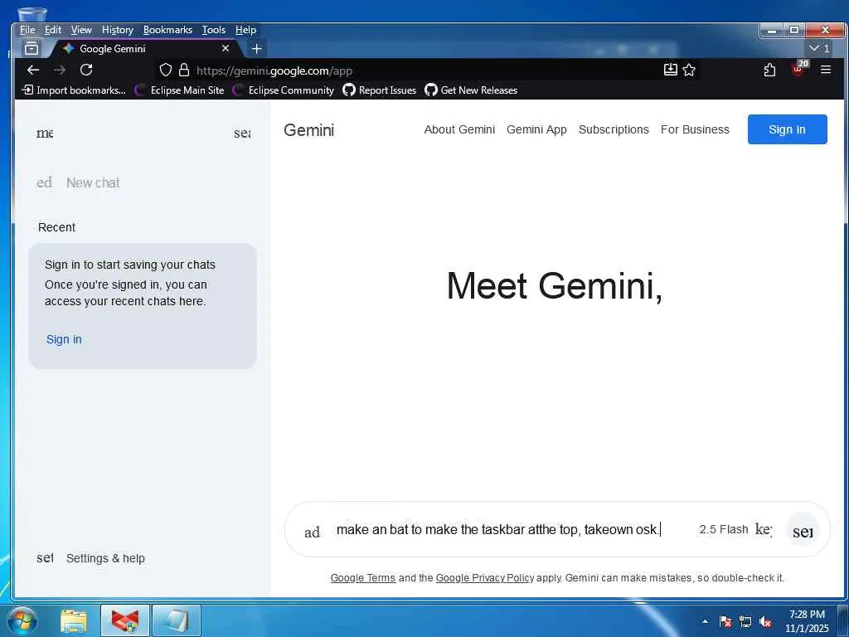The width and height of the screenshot is (849, 637).
Task: Reload the Gemini page
Action: [86, 70]
